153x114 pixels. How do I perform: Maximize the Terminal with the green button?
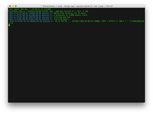click(x=16, y=6)
